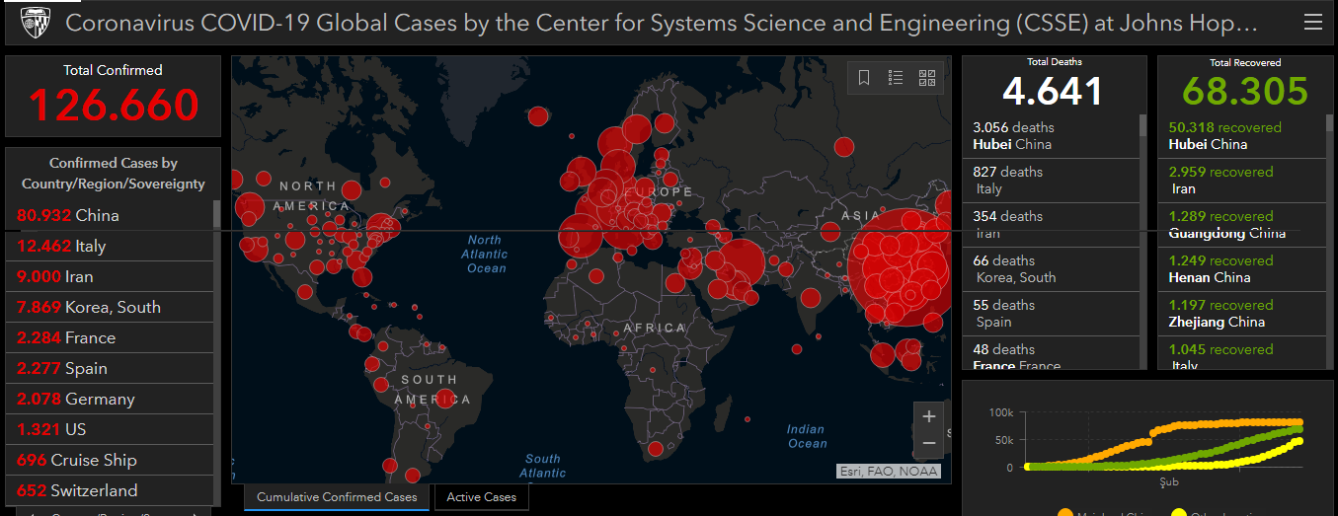Click the Esri, FAO, NOAA attribution
The height and width of the screenshot is (516, 1338).
888,471
